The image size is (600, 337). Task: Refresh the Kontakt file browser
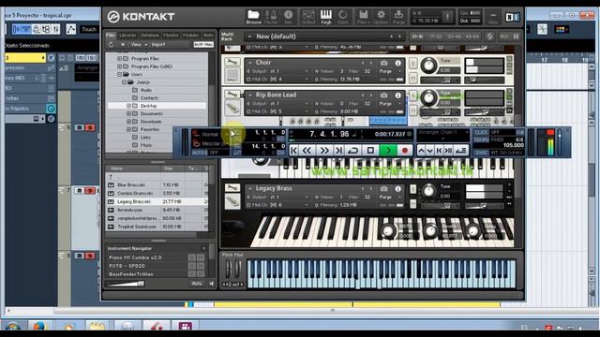click(111, 45)
